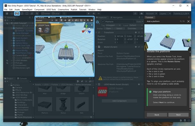The height and width of the screenshot is (126, 195).
Task: Click the prefab Open button
Action: 108,29
